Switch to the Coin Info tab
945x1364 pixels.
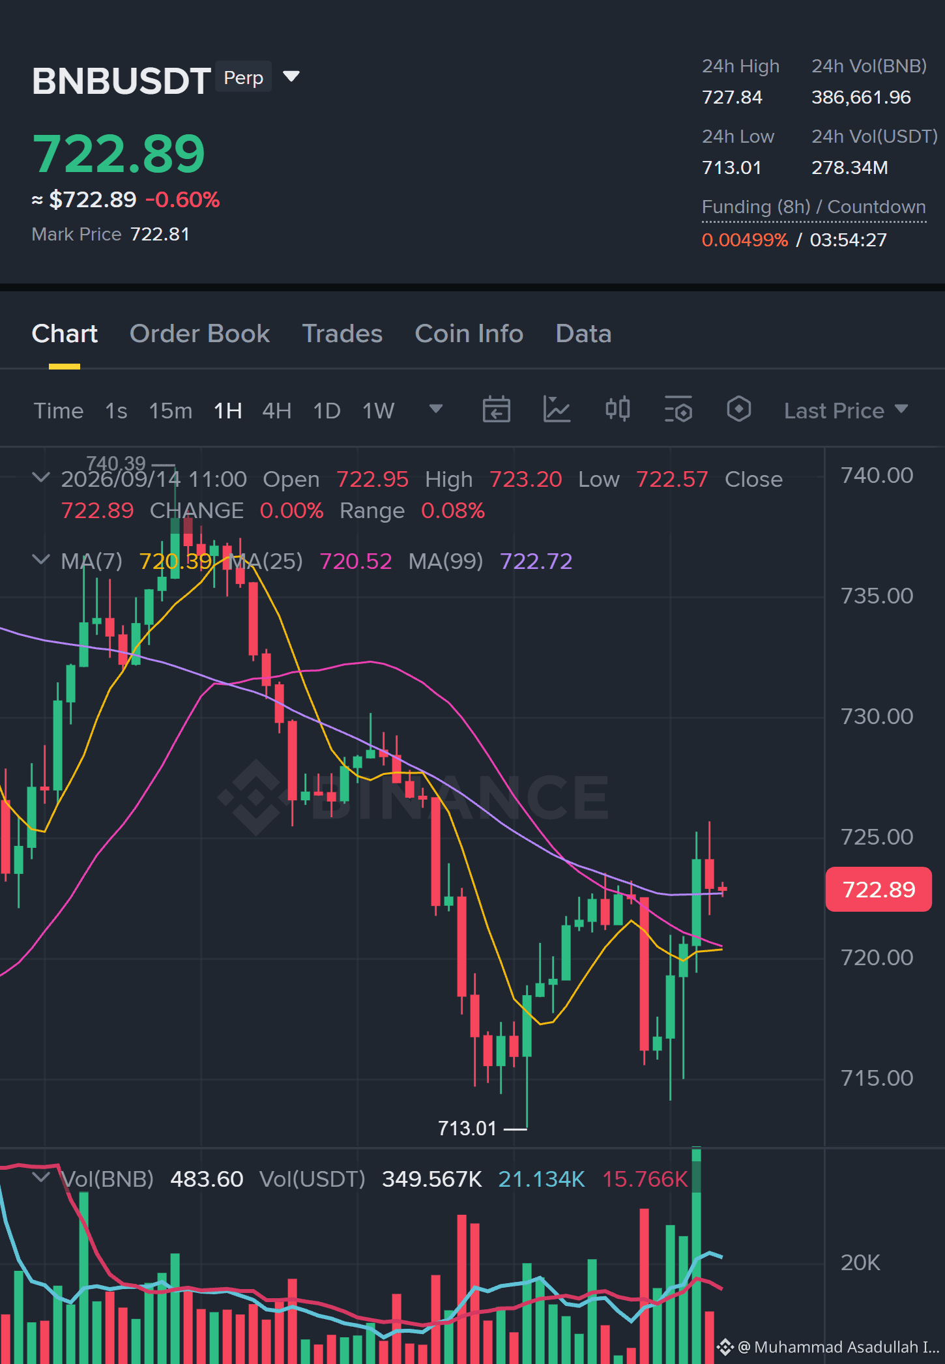tap(469, 334)
